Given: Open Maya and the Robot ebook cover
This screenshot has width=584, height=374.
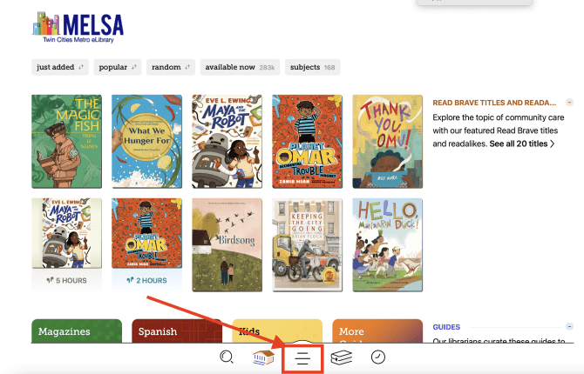Looking at the screenshot, I should coord(227,141).
